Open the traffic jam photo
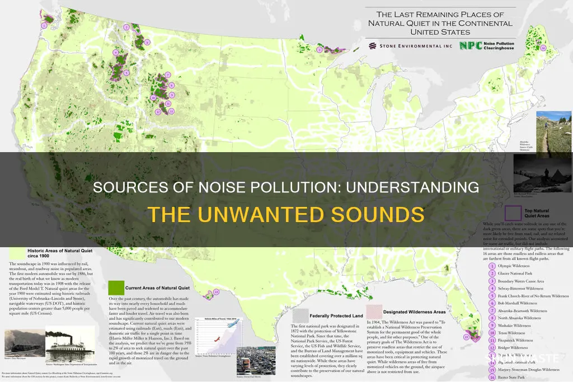Viewport: 573px width, 382px height. [x=256, y=361]
